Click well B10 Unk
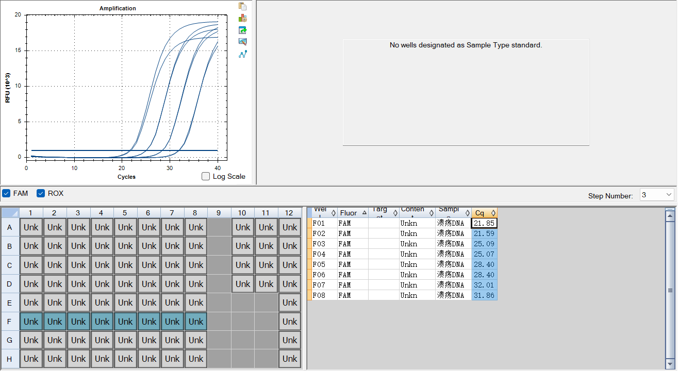Image resolution: width=678 pixels, height=371 pixels. (243, 246)
